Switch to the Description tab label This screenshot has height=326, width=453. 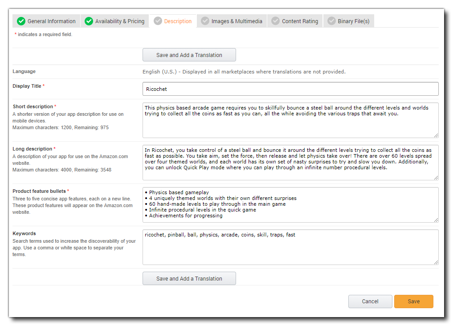pos(178,21)
